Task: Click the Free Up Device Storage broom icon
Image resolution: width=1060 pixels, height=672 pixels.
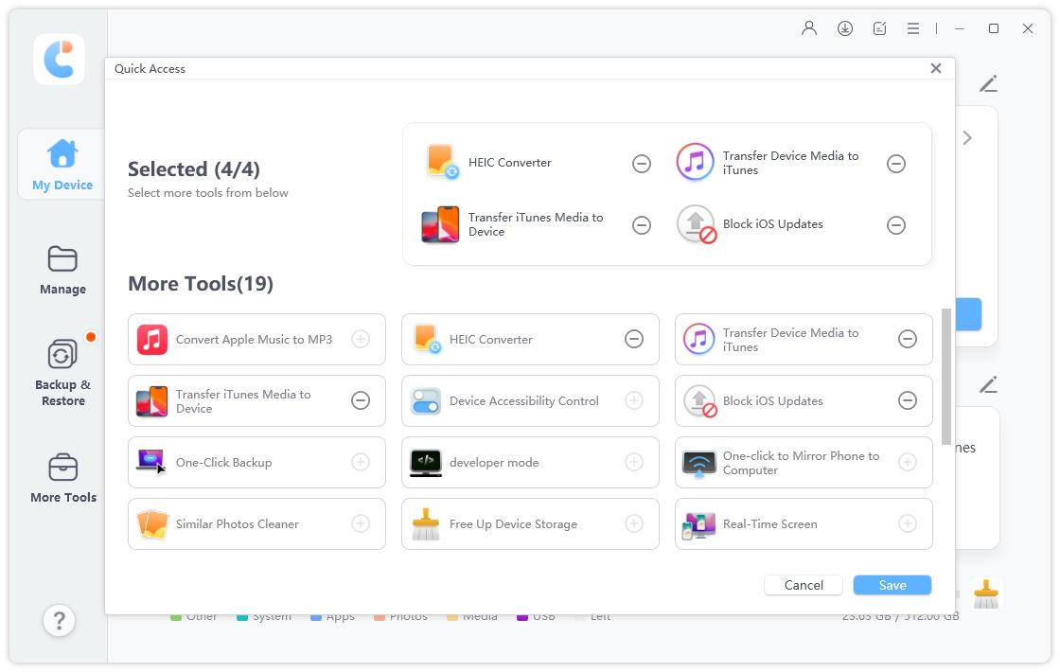Action: 425,523
